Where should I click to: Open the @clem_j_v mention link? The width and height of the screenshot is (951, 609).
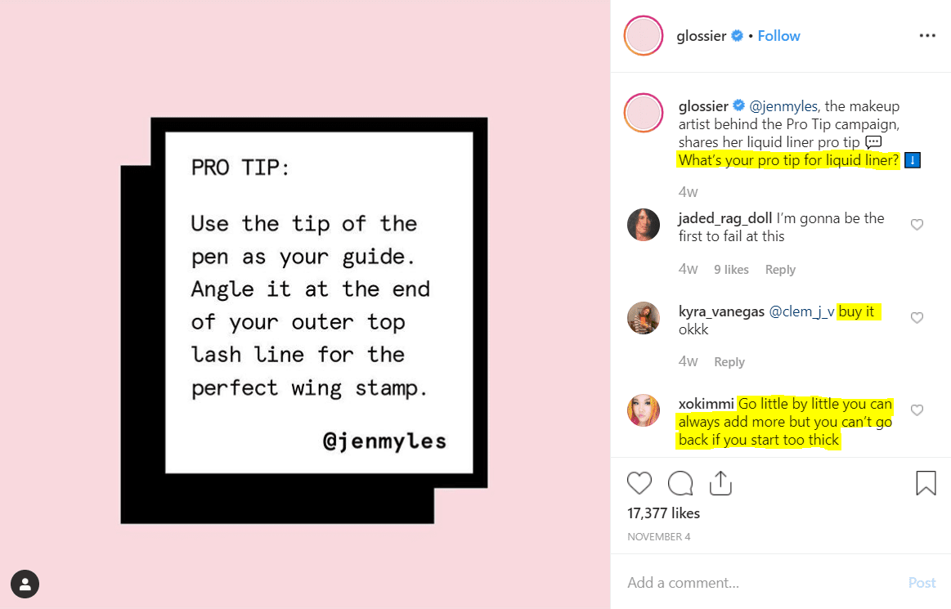tap(801, 311)
